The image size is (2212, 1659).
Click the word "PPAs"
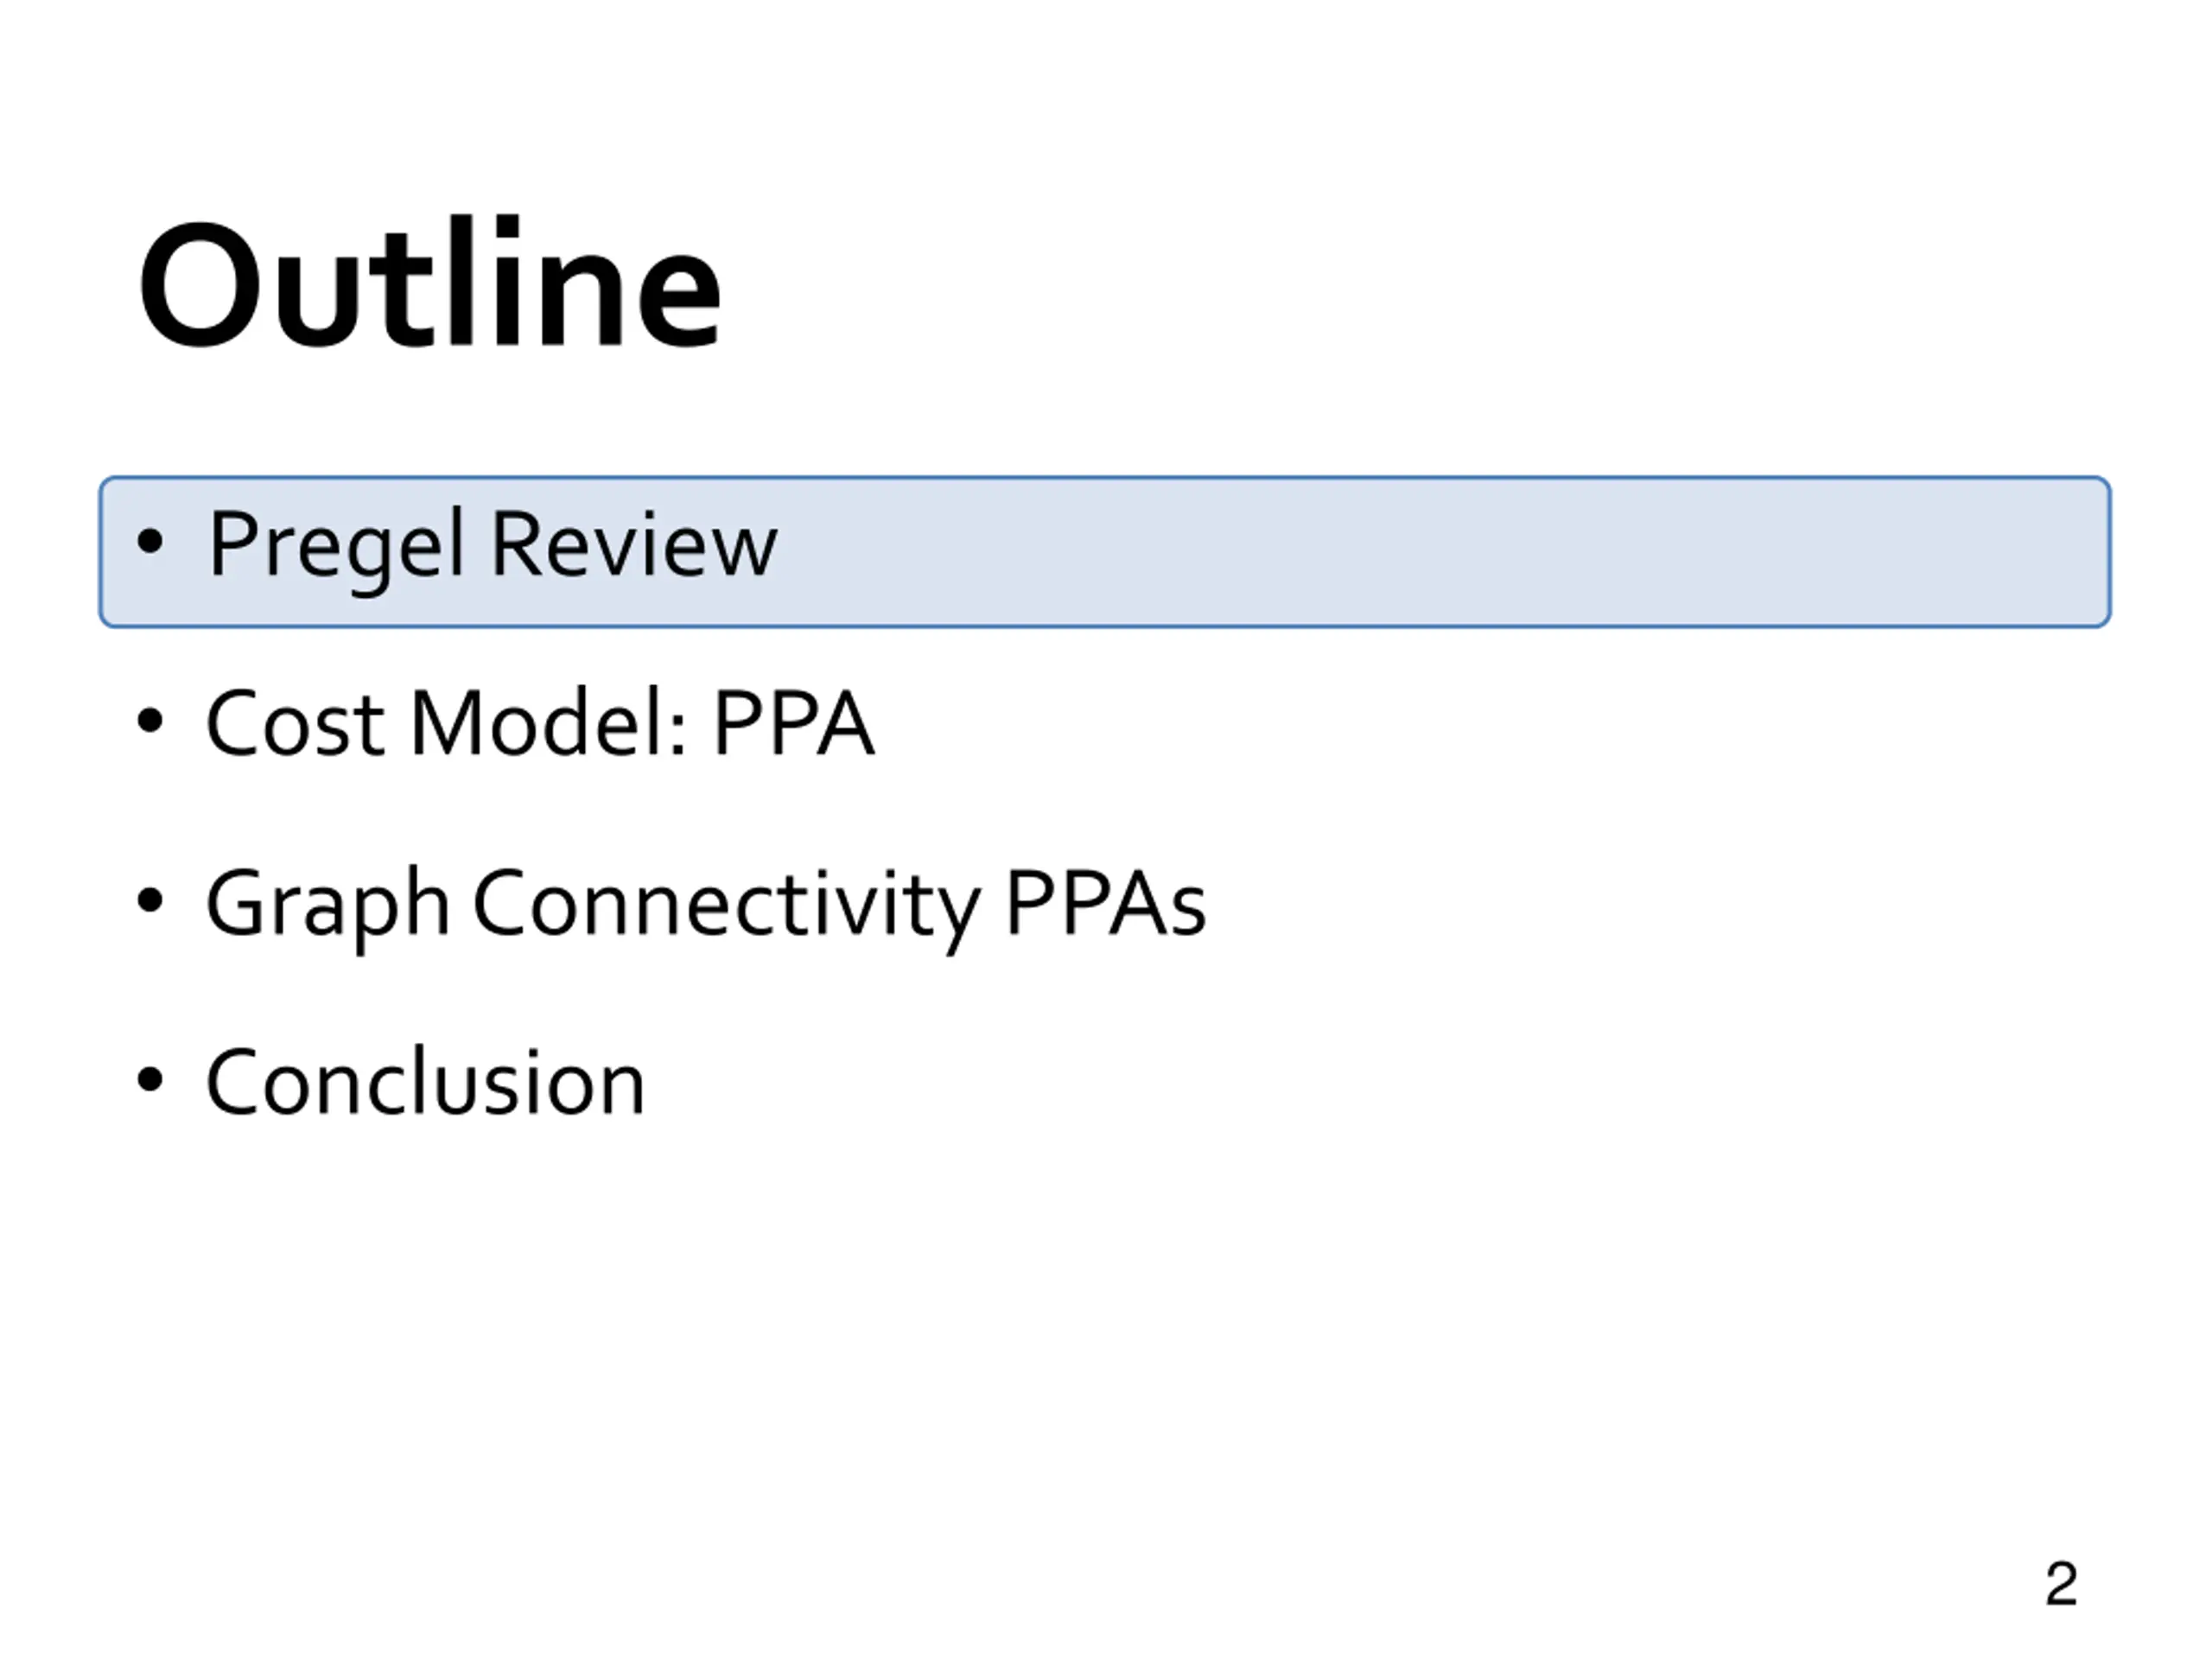click(1105, 904)
